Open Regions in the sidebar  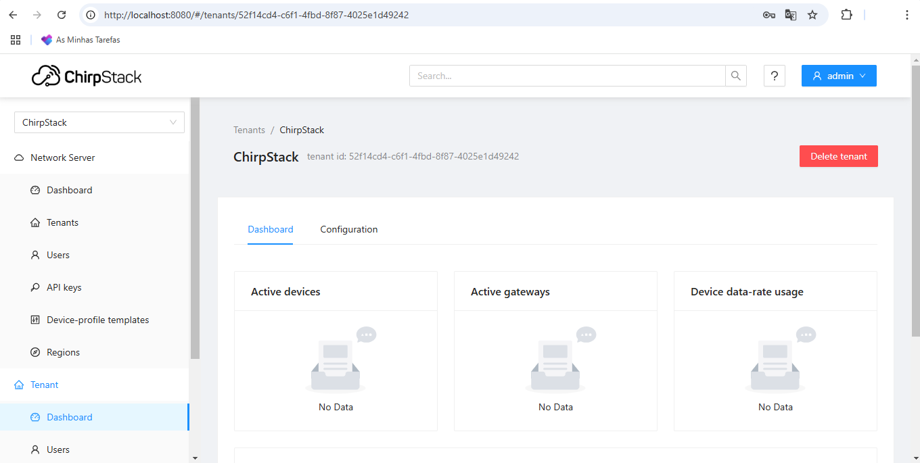pyautogui.click(x=95, y=352)
